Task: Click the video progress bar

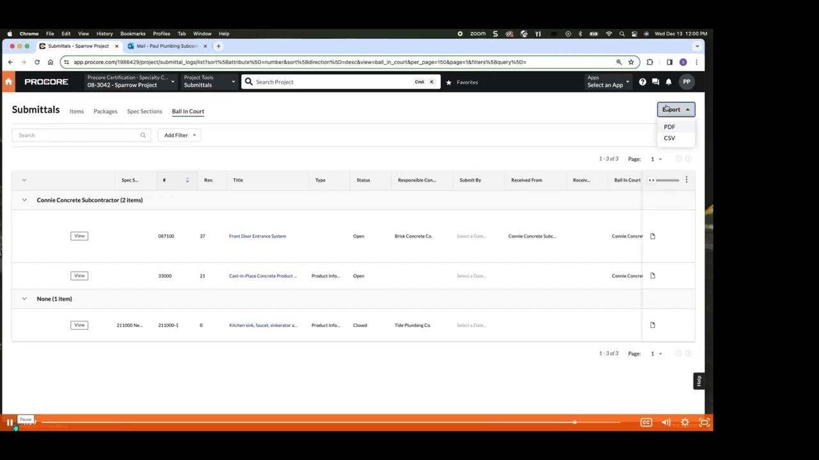Action: pos(330,422)
